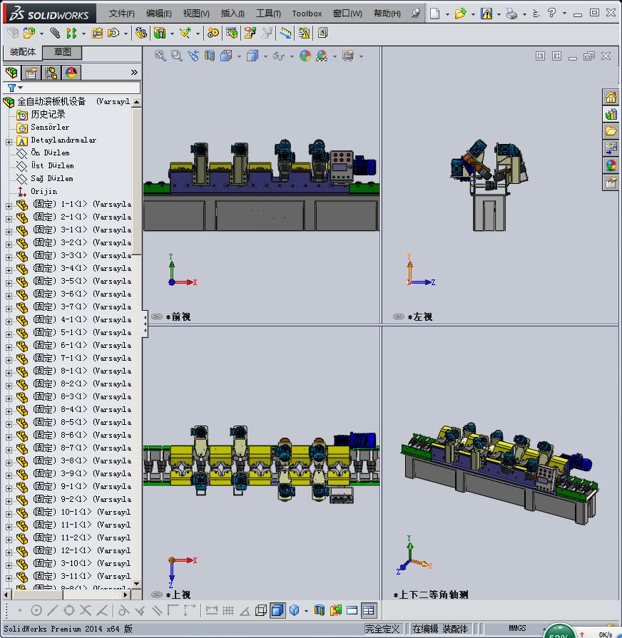Viewport: 622px width, 638px height.
Task: Toggle the four-view viewport layout button
Action: pos(368,610)
